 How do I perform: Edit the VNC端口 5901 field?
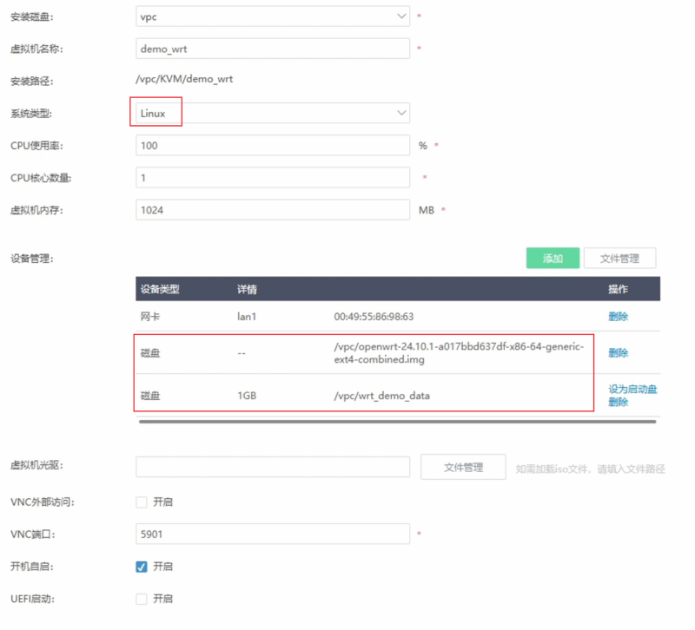272,534
